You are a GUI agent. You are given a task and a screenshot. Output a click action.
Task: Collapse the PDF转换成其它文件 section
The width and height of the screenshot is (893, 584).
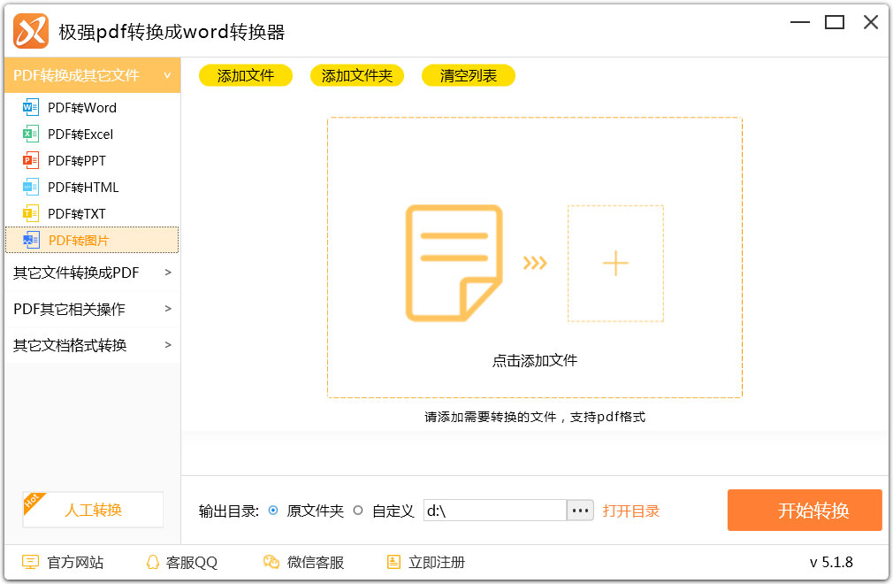pos(167,75)
